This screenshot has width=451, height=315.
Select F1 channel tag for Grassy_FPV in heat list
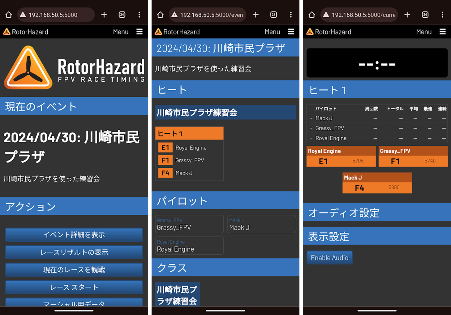coord(165,160)
